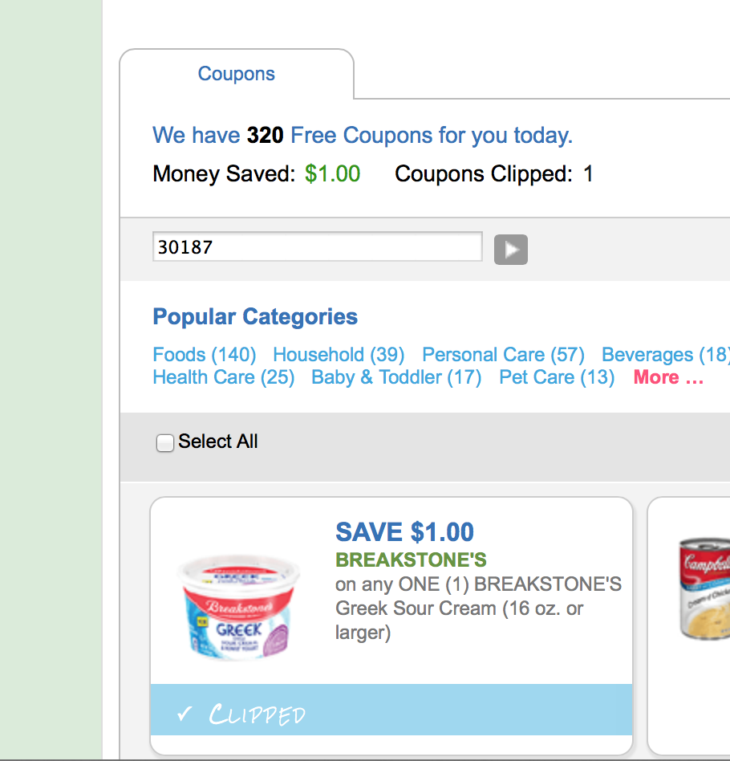Viewport: 730px width, 761px height.
Task: Unclip the Breakstone's coupon via Clipped bar
Action: (x=391, y=710)
